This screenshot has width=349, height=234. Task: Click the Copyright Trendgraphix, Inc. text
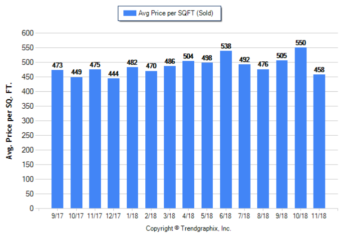pyautogui.click(x=188, y=228)
